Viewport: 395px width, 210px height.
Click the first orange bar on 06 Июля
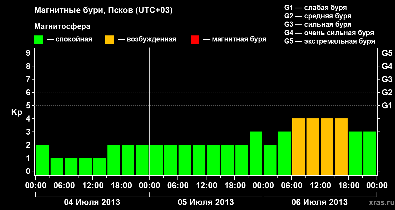tap(299, 147)
